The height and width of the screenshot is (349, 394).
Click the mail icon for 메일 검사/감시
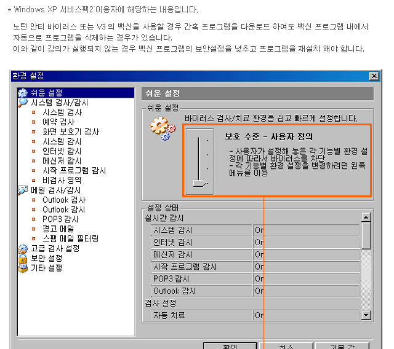click(23, 190)
